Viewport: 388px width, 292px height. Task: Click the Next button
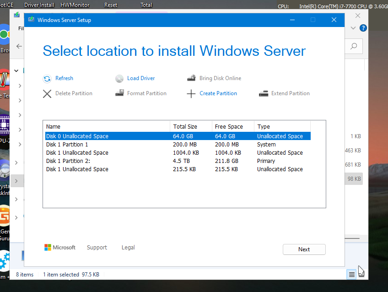304,249
